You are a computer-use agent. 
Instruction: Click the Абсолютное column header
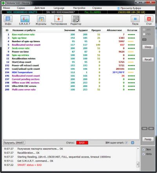[x=114, y=30]
